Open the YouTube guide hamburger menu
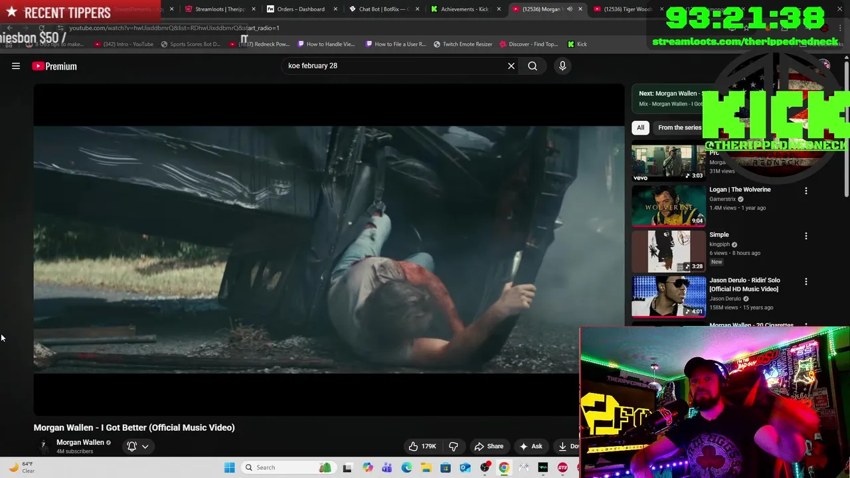850x478 pixels. tap(16, 66)
